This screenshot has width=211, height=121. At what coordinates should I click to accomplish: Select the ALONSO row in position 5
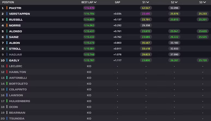point(106,31)
